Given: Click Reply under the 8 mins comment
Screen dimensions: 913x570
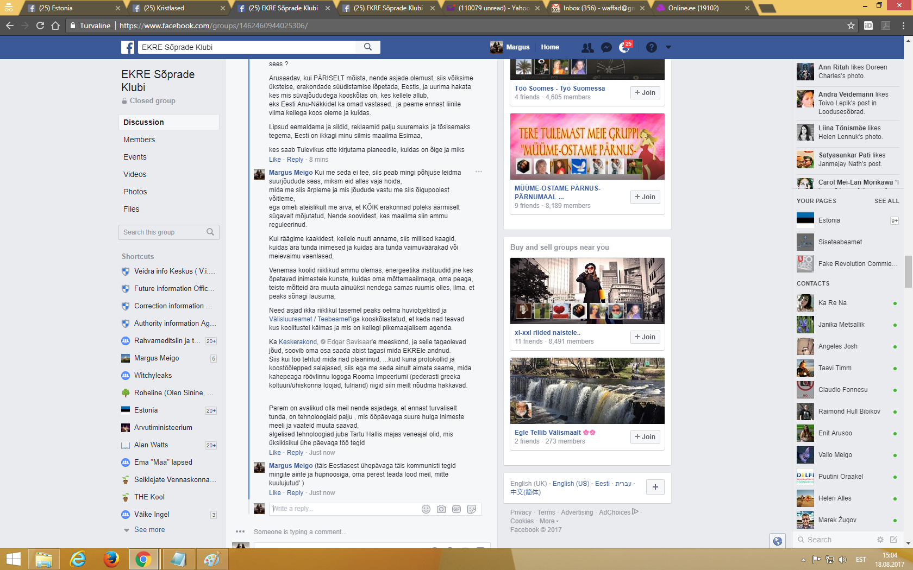Looking at the screenshot, I should [x=295, y=160].
